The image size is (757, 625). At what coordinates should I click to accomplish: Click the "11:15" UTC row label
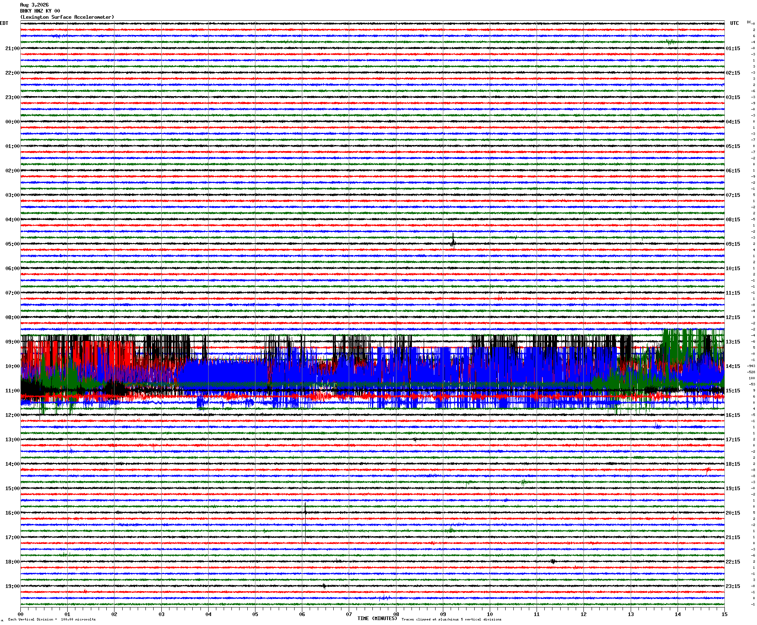(733, 293)
